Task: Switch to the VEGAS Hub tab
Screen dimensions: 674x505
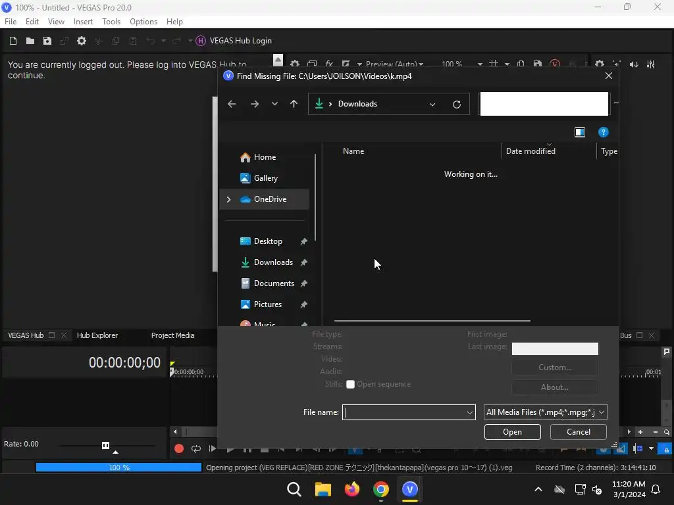Action: [26, 335]
